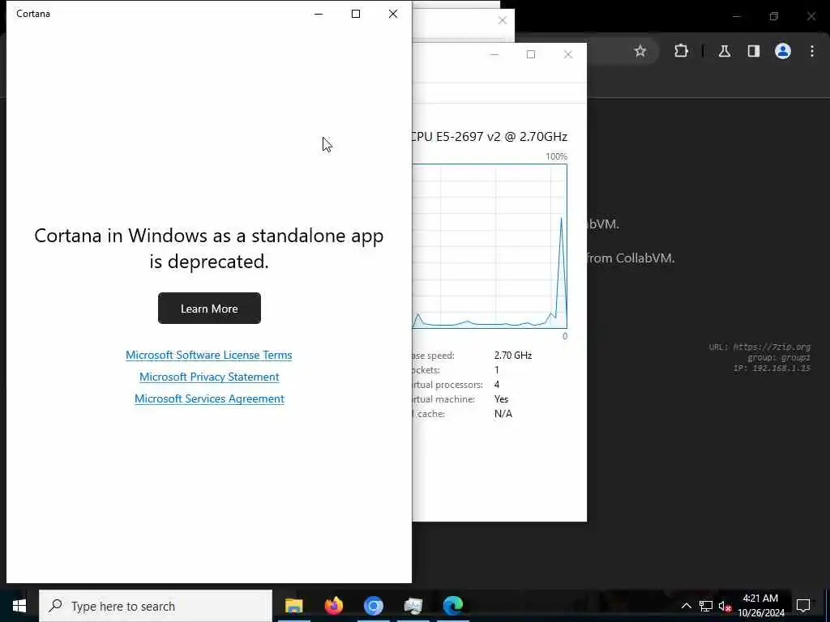Show hidden system tray icons

point(686,606)
